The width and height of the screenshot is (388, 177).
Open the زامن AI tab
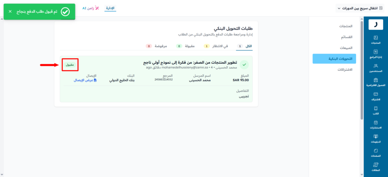pos(91,8)
